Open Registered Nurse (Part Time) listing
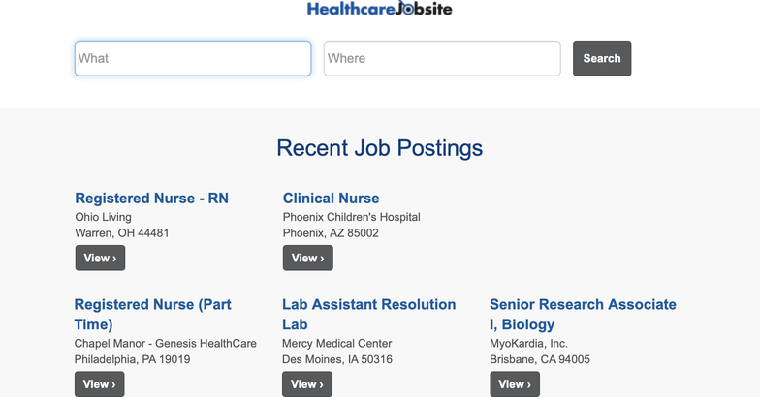 [153, 314]
